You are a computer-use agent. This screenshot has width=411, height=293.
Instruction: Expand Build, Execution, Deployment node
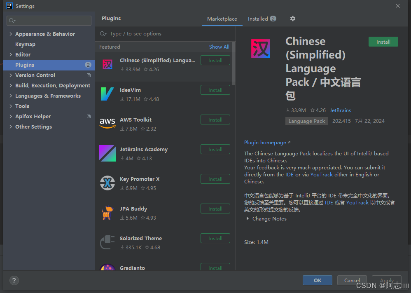click(x=11, y=86)
